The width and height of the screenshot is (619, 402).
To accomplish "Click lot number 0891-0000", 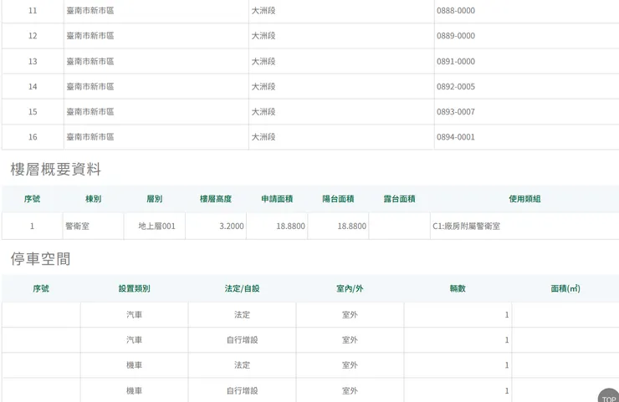I will click(456, 62).
